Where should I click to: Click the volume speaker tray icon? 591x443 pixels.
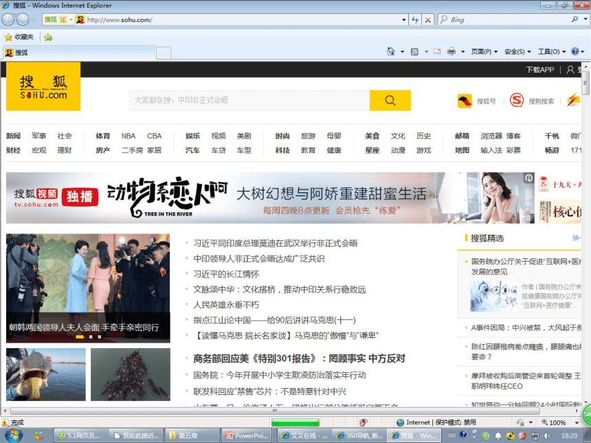(546, 436)
